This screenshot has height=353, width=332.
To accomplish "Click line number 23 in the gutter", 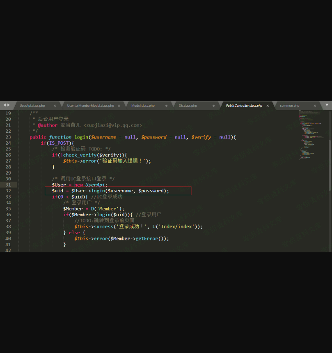I will (x=8, y=137).
